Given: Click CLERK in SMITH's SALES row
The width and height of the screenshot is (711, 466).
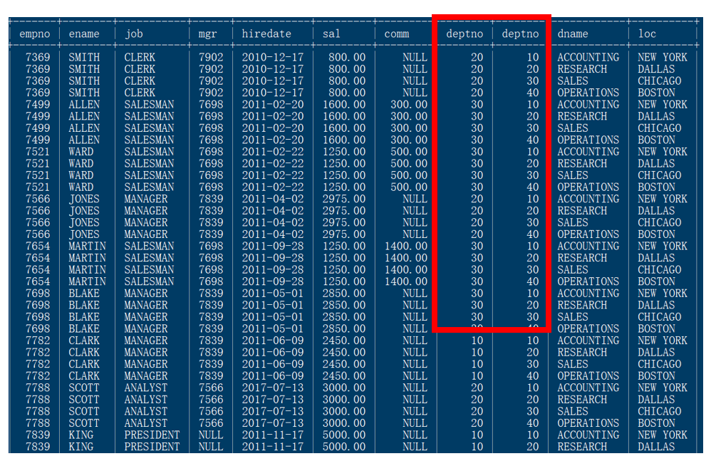Looking at the screenshot, I should point(140,81).
